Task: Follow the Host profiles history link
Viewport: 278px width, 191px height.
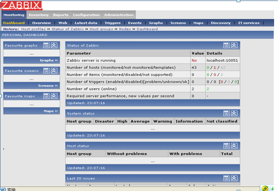Action: tap(34, 29)
